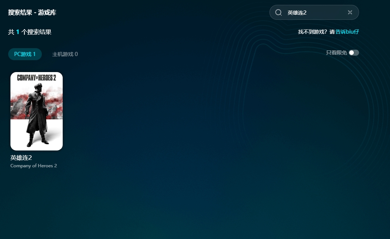Screen dimensions: 390x239
Task: Click the 找不到游戏？ prompt text
Action: pyautogui.click(x=312, y=32)
